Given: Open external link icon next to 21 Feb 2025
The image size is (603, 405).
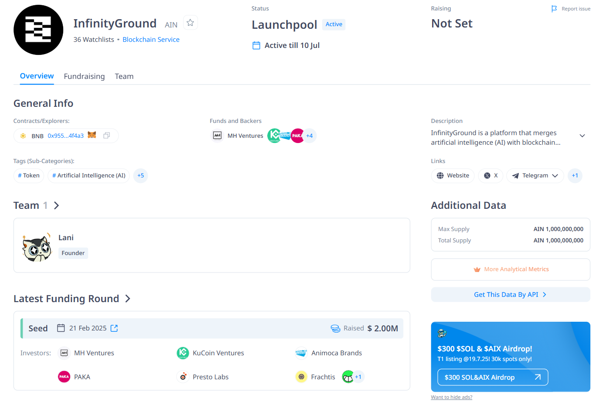Looking at the screenshot, I should [114, 328].
